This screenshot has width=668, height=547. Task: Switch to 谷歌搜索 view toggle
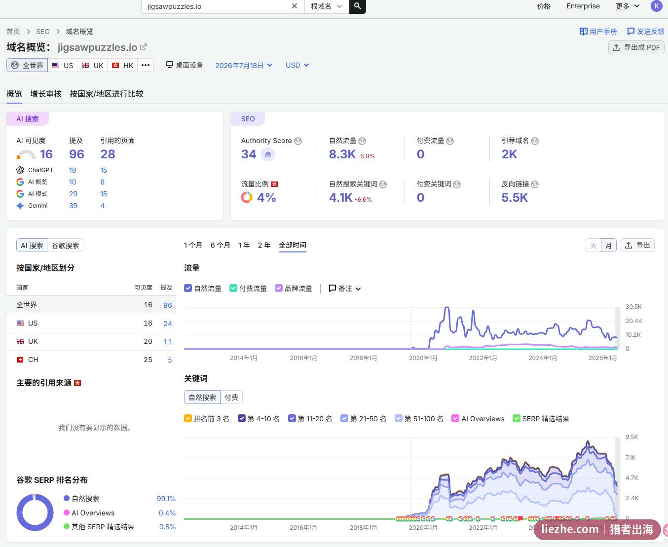[66, 245]
